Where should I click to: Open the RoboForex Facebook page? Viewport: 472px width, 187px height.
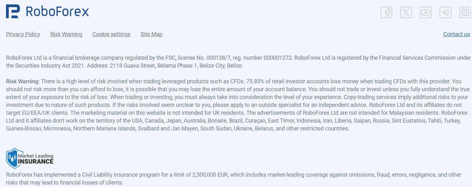pos(386,12)
